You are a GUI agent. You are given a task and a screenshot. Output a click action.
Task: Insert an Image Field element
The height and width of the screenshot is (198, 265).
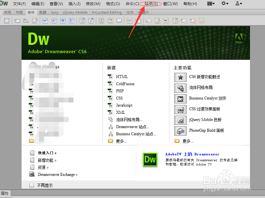[x=101, y=21]
